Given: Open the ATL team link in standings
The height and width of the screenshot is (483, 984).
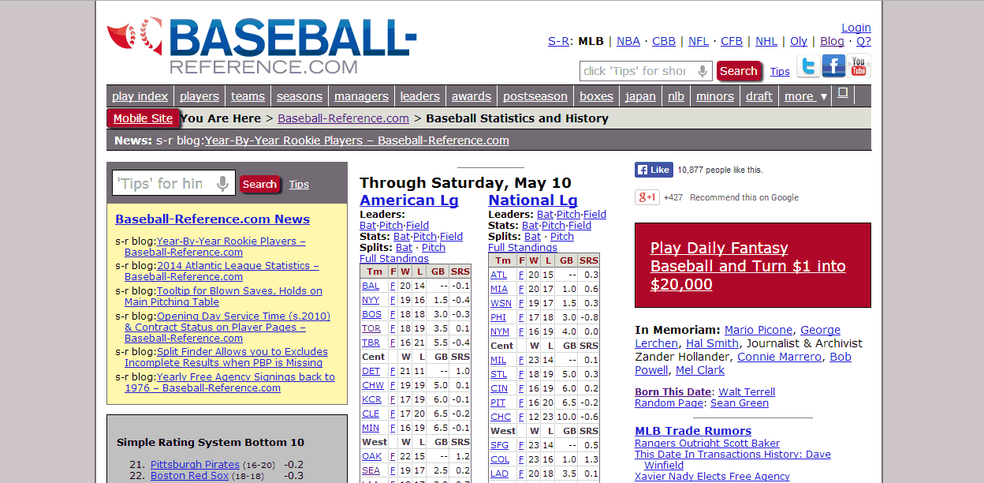Looking at the screenshot, I should click(498, 275).
